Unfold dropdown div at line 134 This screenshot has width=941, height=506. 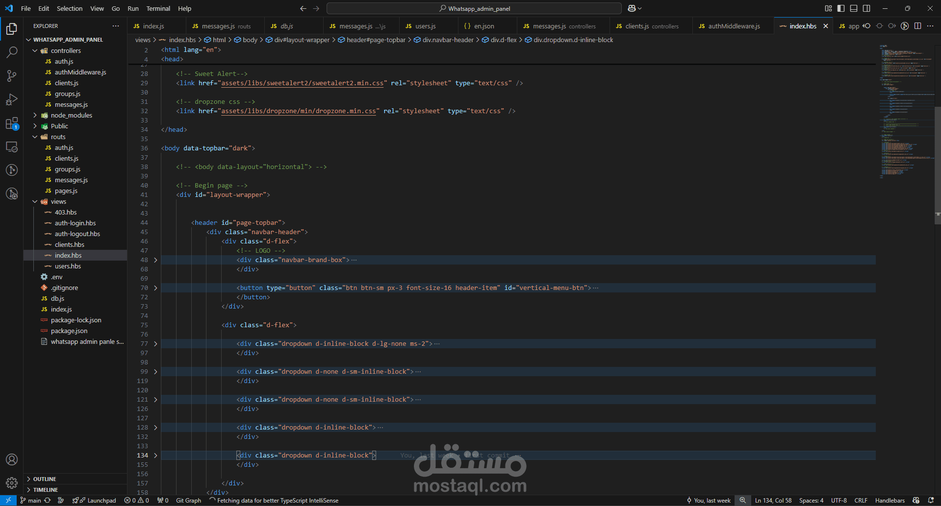(x=155, y=456)
